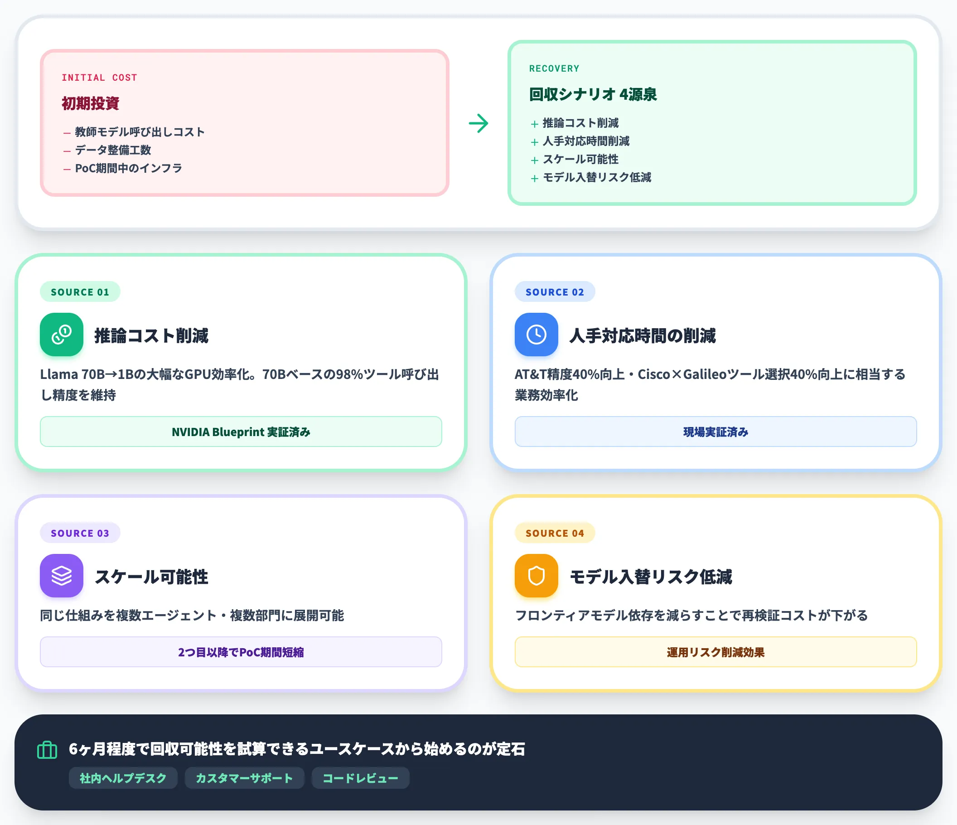This screenshot has width=957, height=825.
Task: Click the PoC期間中のインフラ item
Action: [x=128, y=168]
